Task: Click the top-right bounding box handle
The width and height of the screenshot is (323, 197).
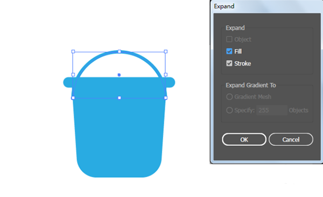Action: tap(166, 52)
